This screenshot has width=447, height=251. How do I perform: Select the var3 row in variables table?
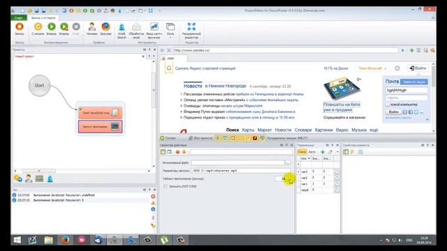point(318,172)
